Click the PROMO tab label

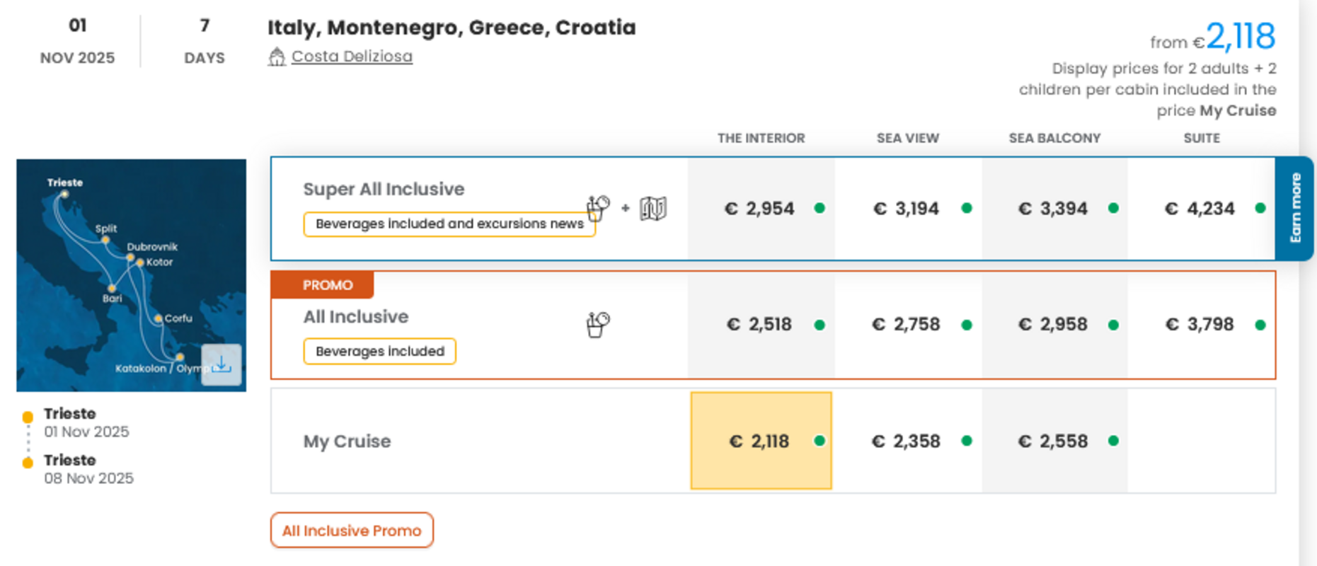coord(327,285)
